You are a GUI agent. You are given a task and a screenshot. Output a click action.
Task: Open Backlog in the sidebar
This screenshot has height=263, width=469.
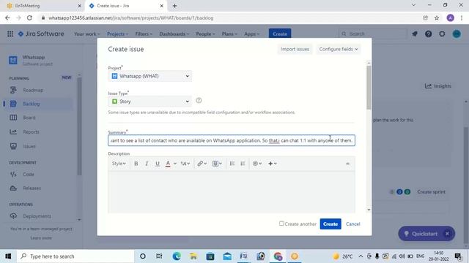38,104
